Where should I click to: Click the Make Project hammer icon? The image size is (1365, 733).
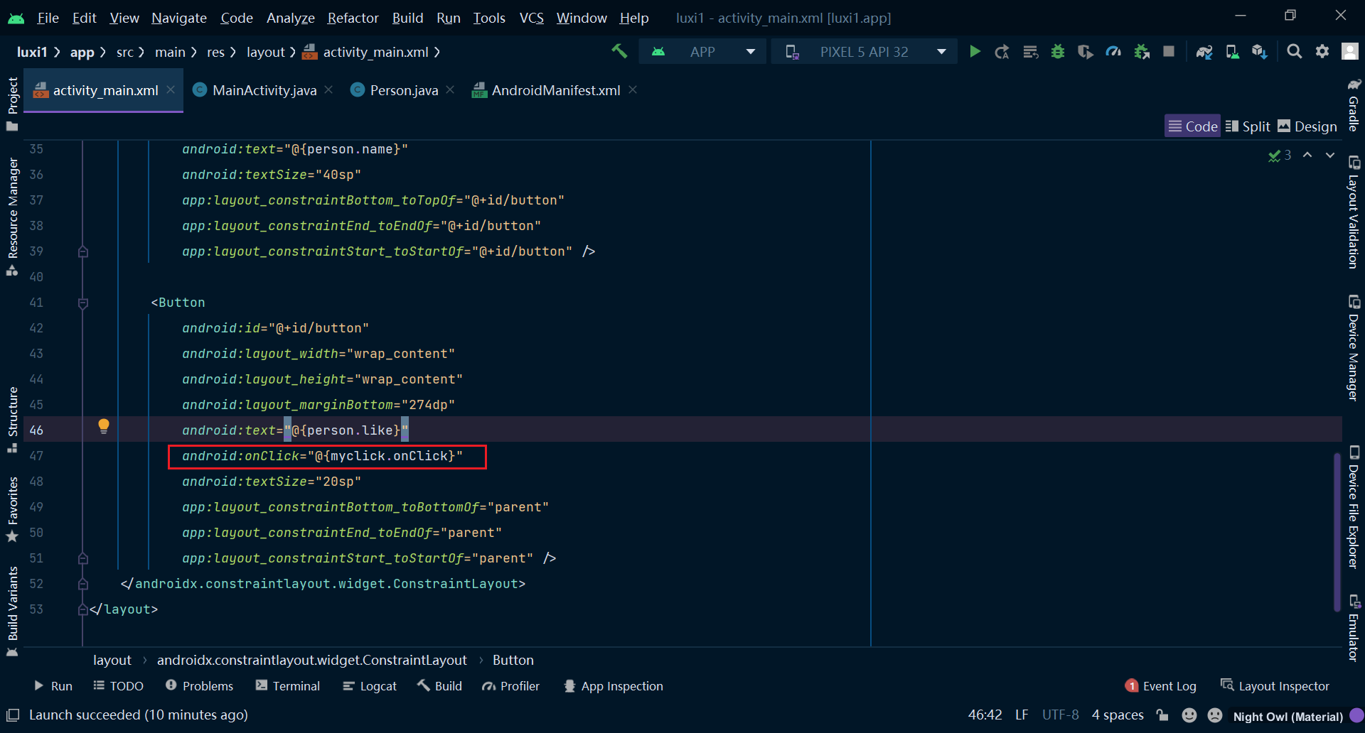click(619, 51)
